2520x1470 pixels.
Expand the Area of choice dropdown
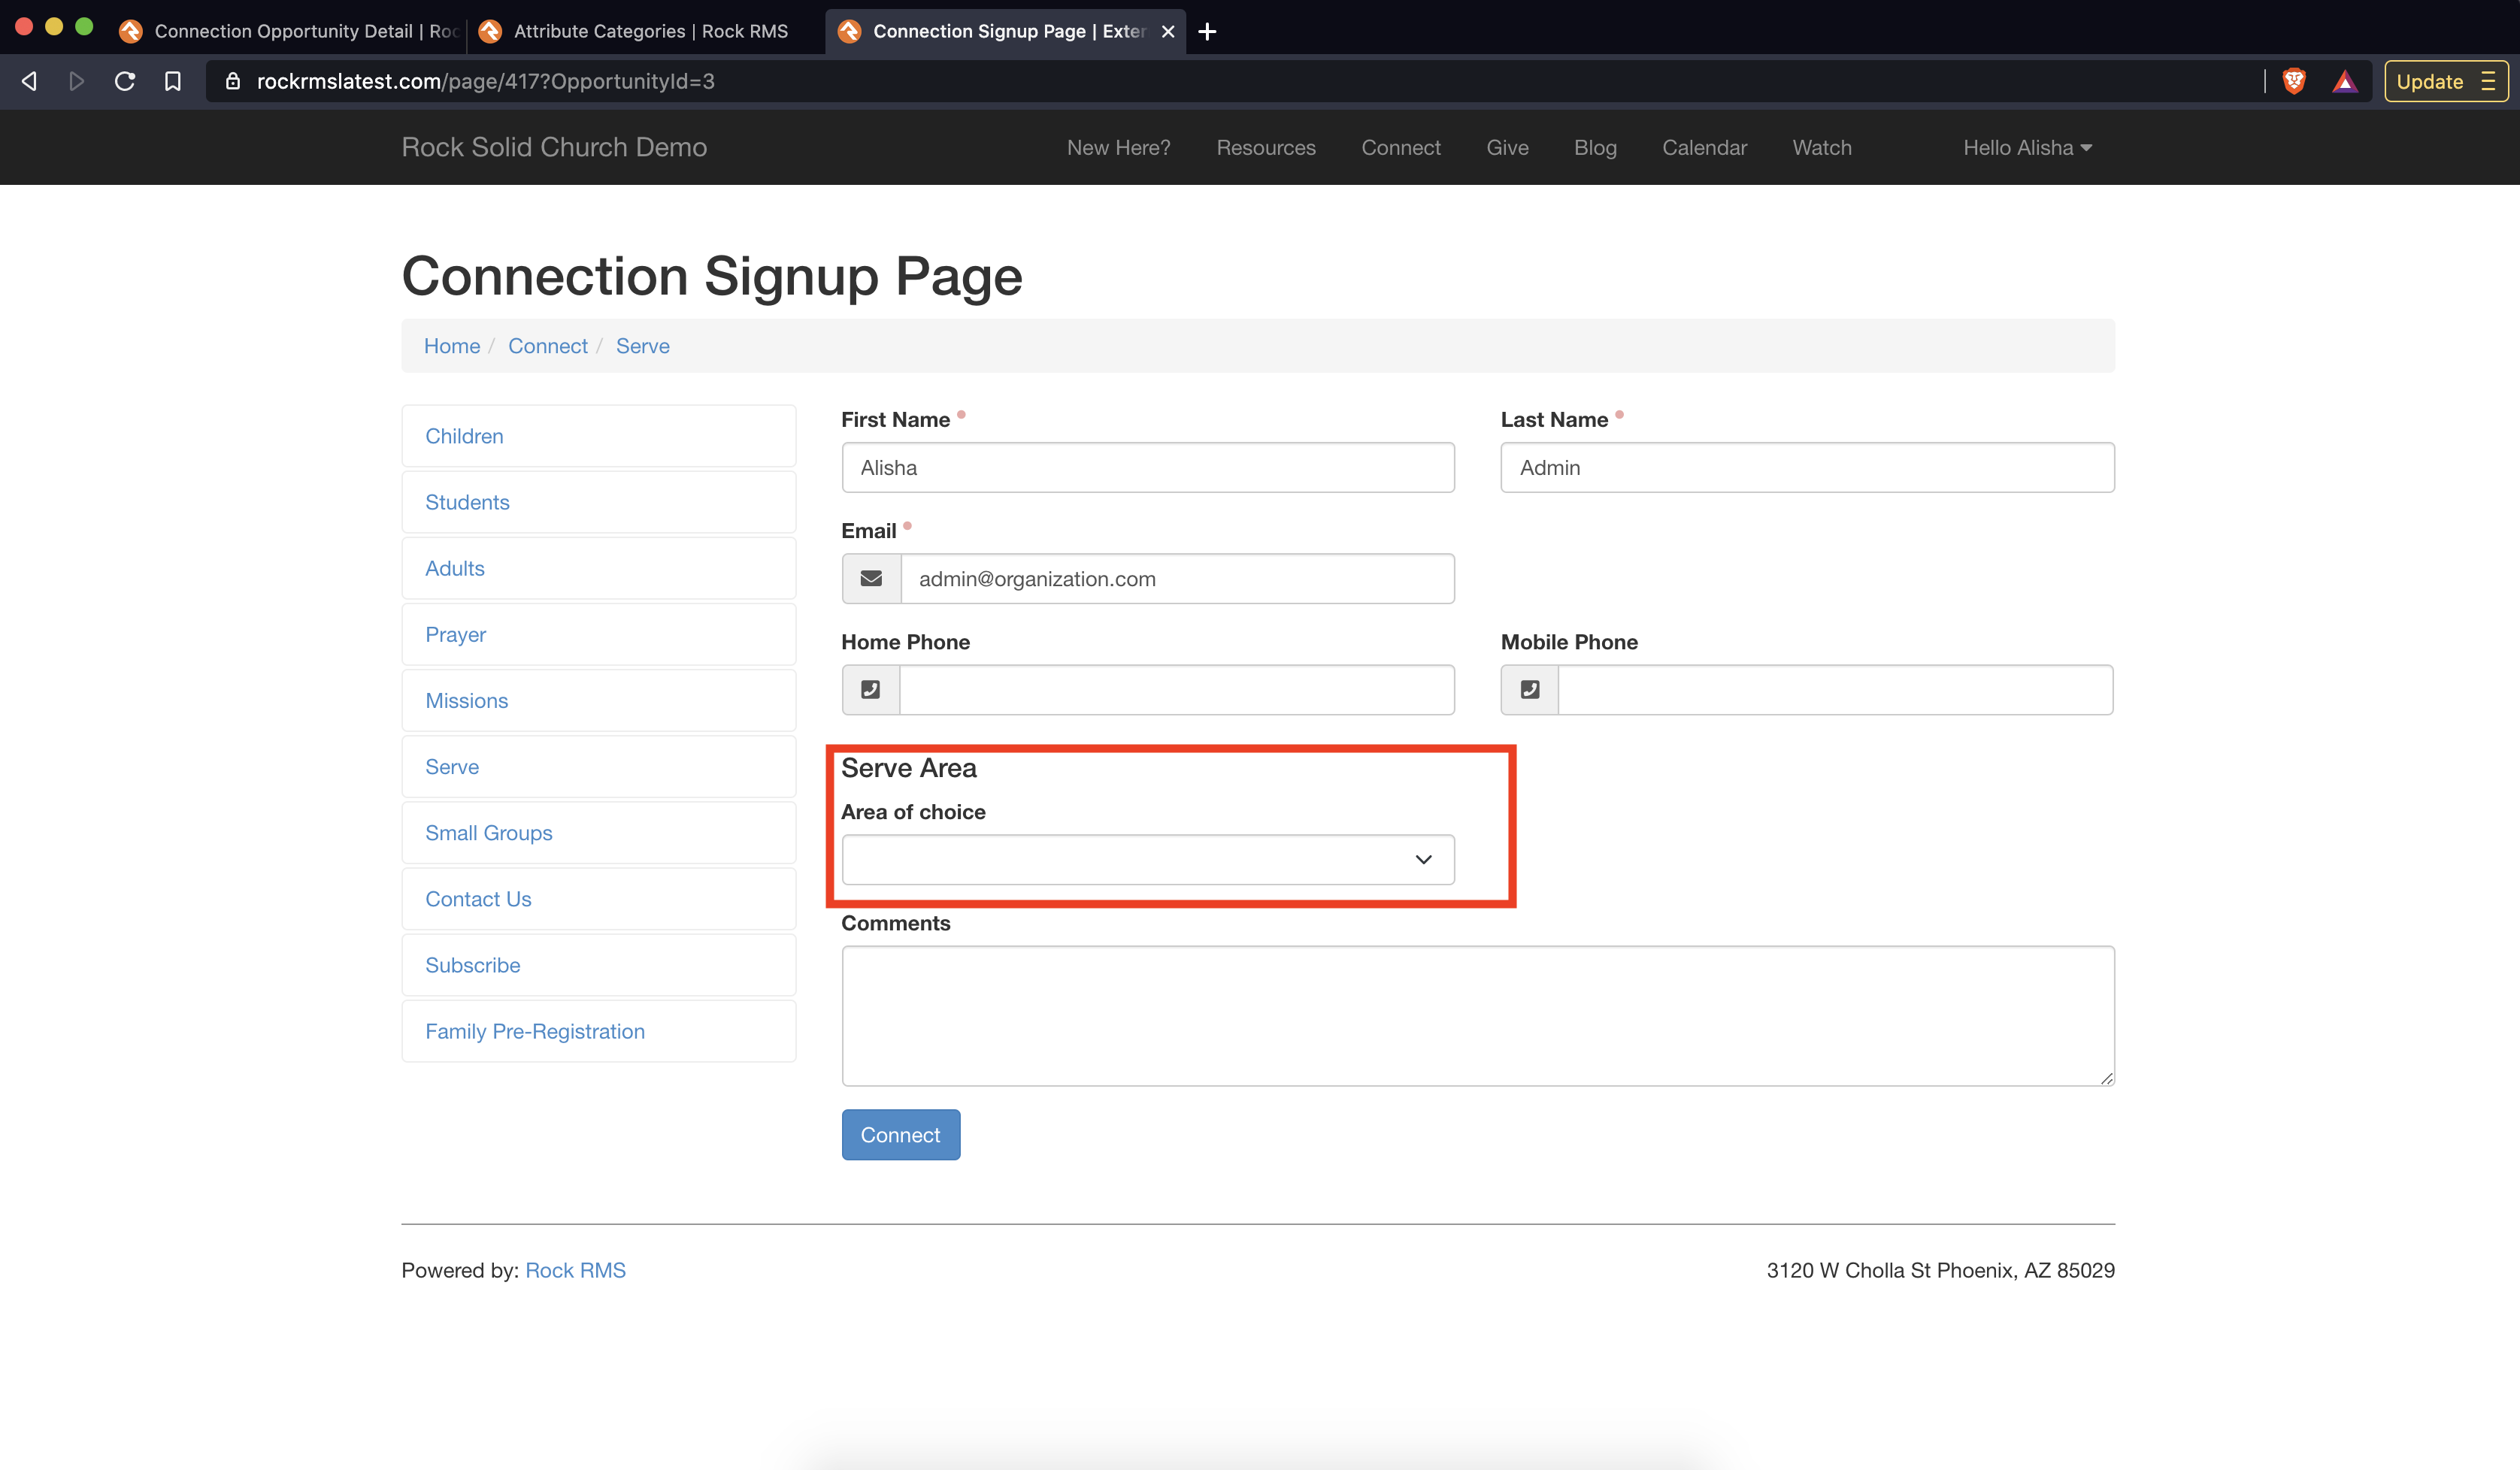1148,860
